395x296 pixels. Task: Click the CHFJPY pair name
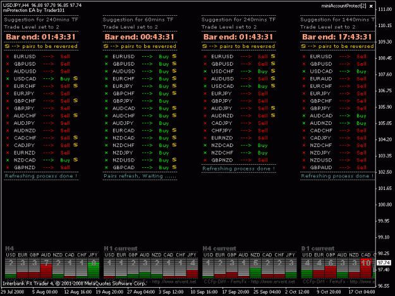pyautogui.click(x=221, y=131)
